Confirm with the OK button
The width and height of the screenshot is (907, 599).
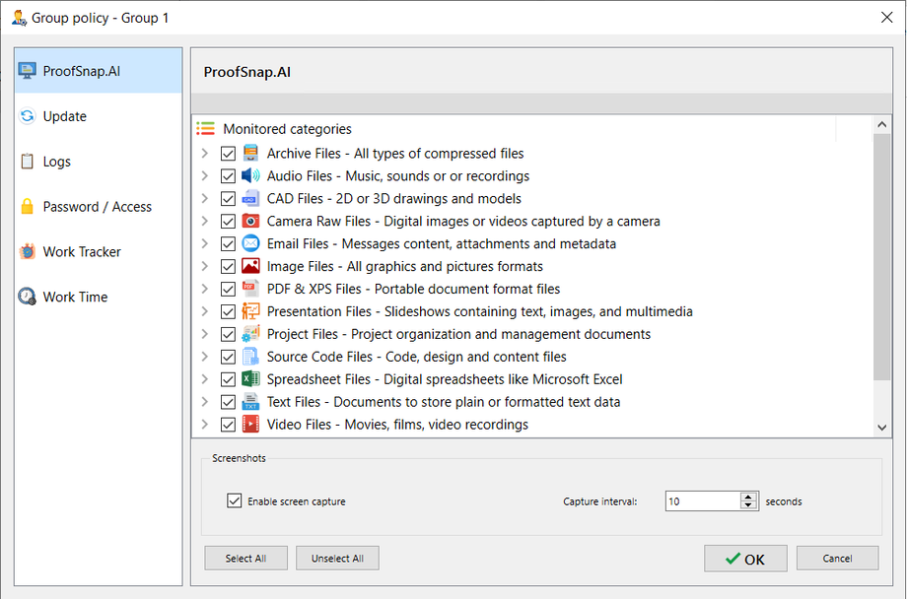[745, 559]
